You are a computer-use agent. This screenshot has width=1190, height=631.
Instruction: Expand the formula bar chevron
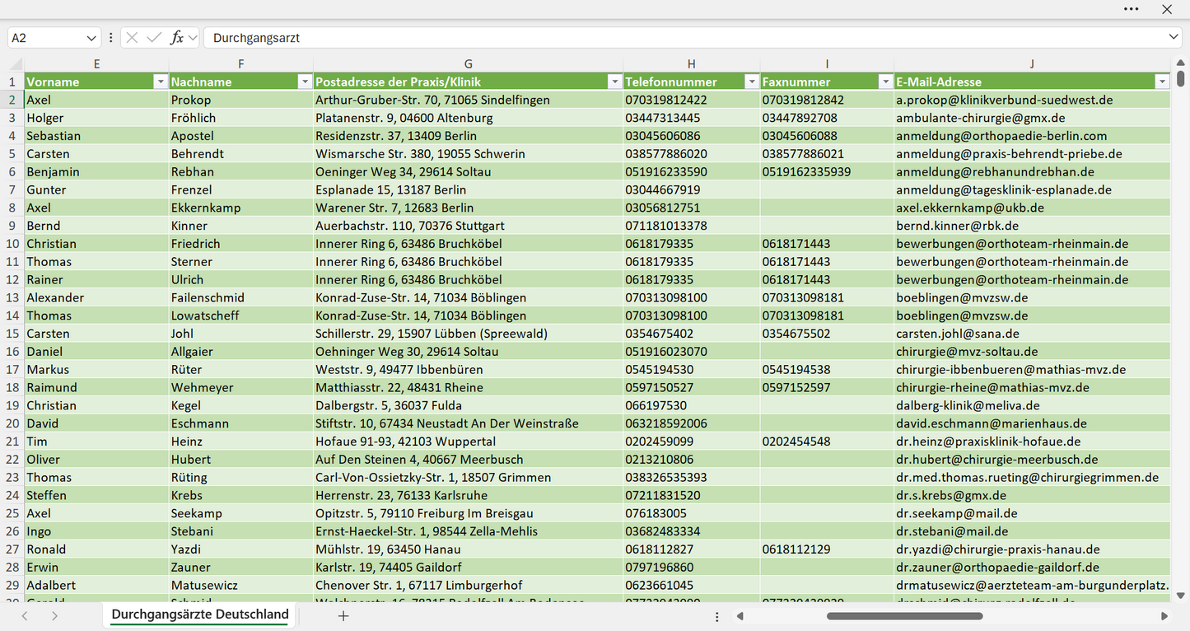point(1174,38)
